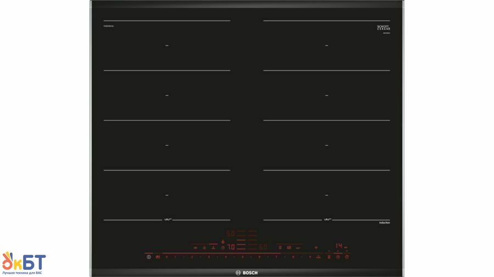Click the 'SCHOTT CERAN' marking at the top
Image resolution: width=494 pixels, height=277 pixels.
click(x=384, y=27)
